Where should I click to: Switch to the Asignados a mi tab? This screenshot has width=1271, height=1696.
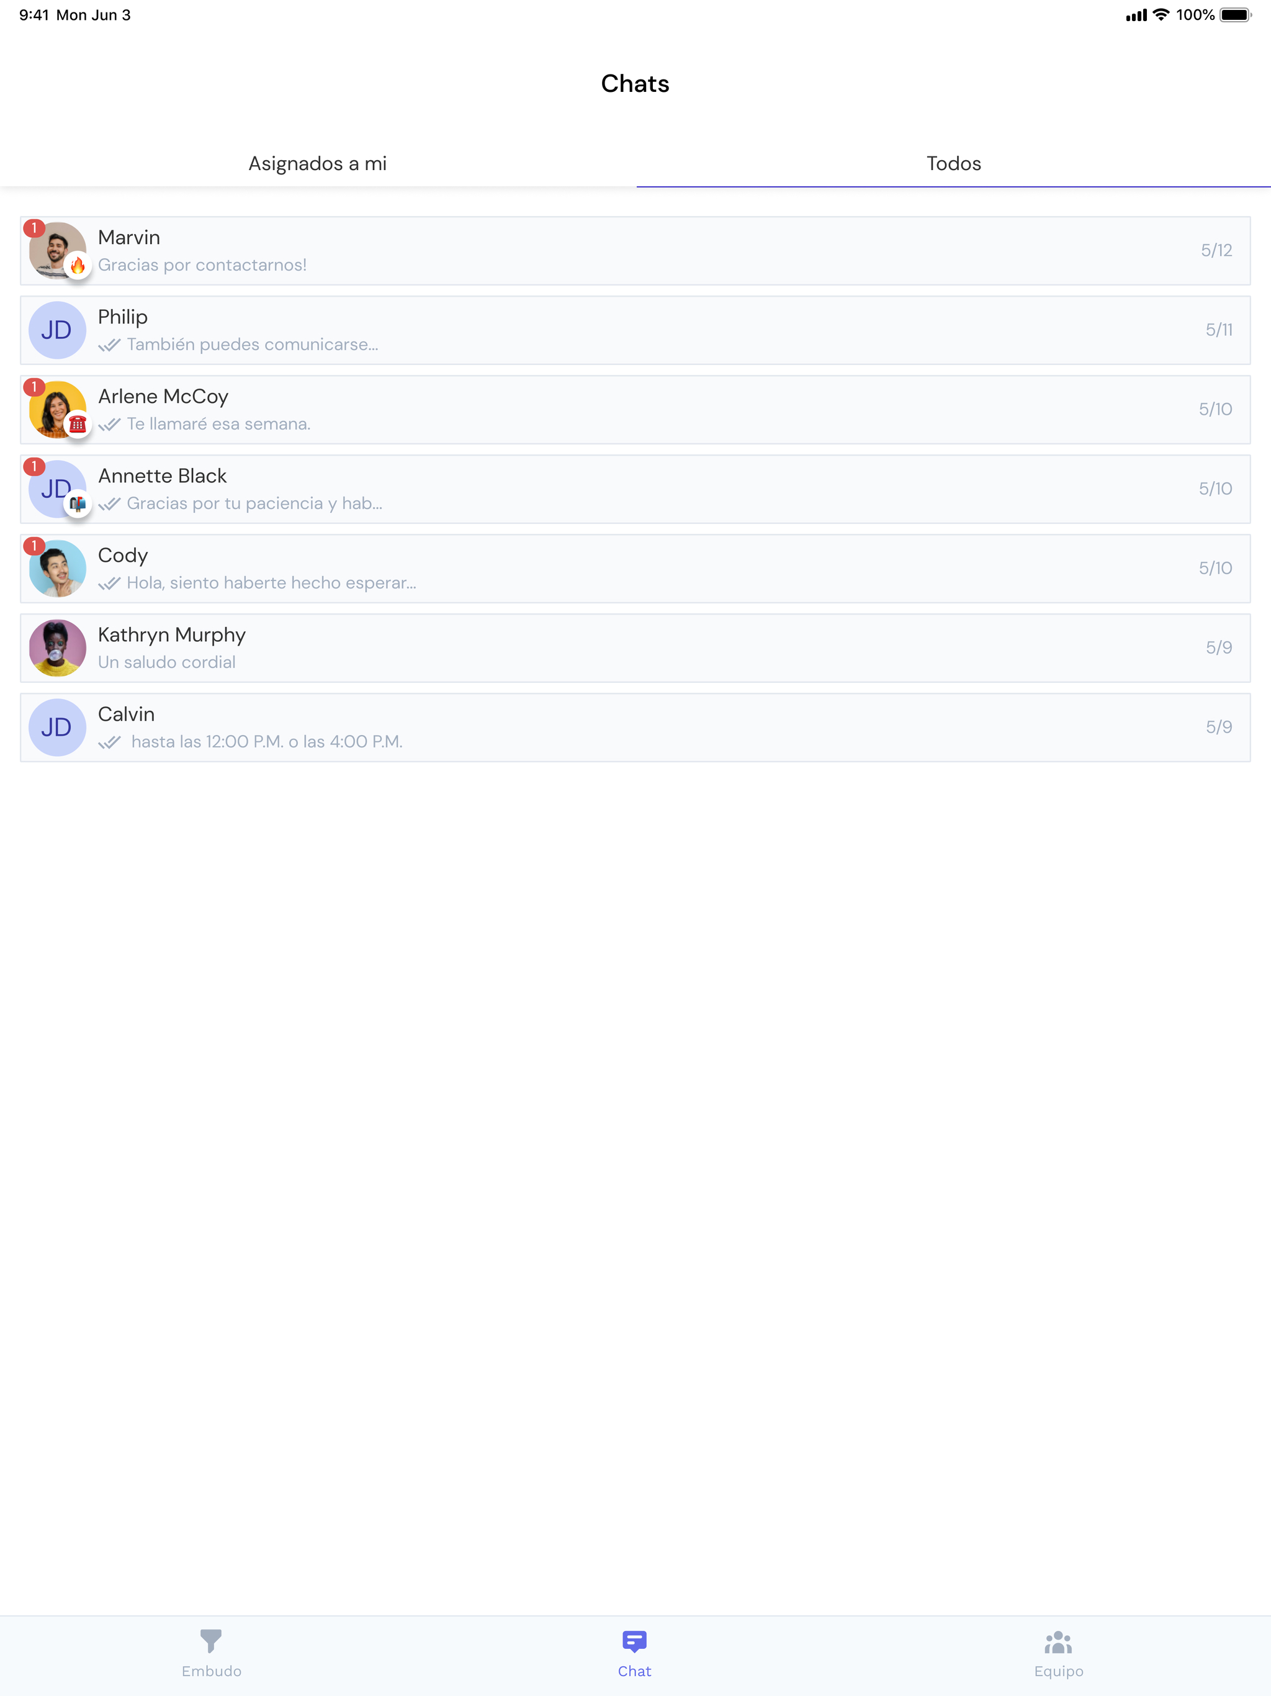(x=317, y=163)
